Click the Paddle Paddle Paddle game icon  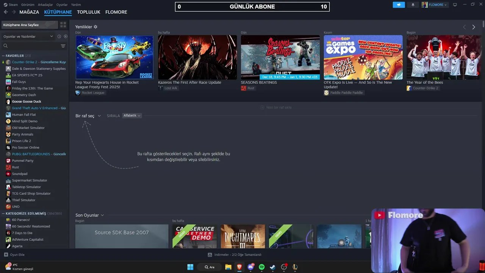tap(326, 93)
